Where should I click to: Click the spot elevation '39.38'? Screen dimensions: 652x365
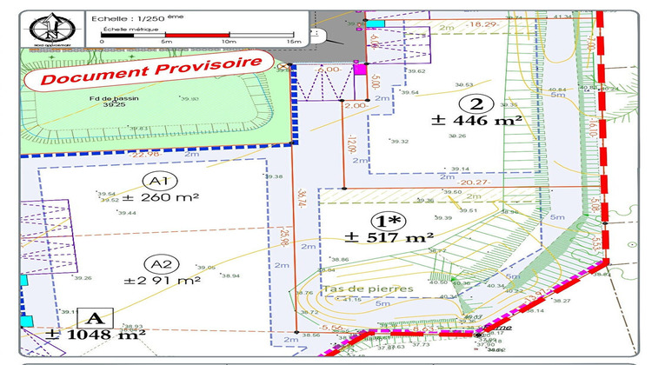274,176
